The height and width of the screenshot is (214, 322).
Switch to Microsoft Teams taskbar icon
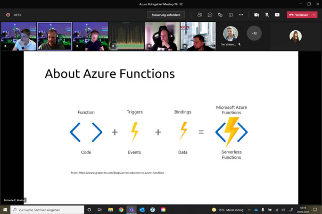point(131,210)
